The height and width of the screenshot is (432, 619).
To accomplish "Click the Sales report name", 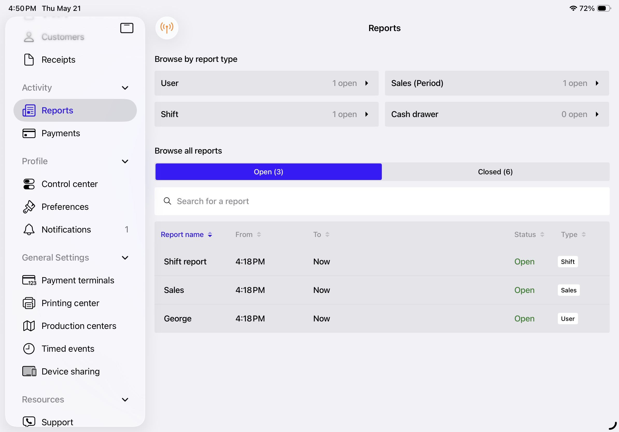I will point(174,290).
